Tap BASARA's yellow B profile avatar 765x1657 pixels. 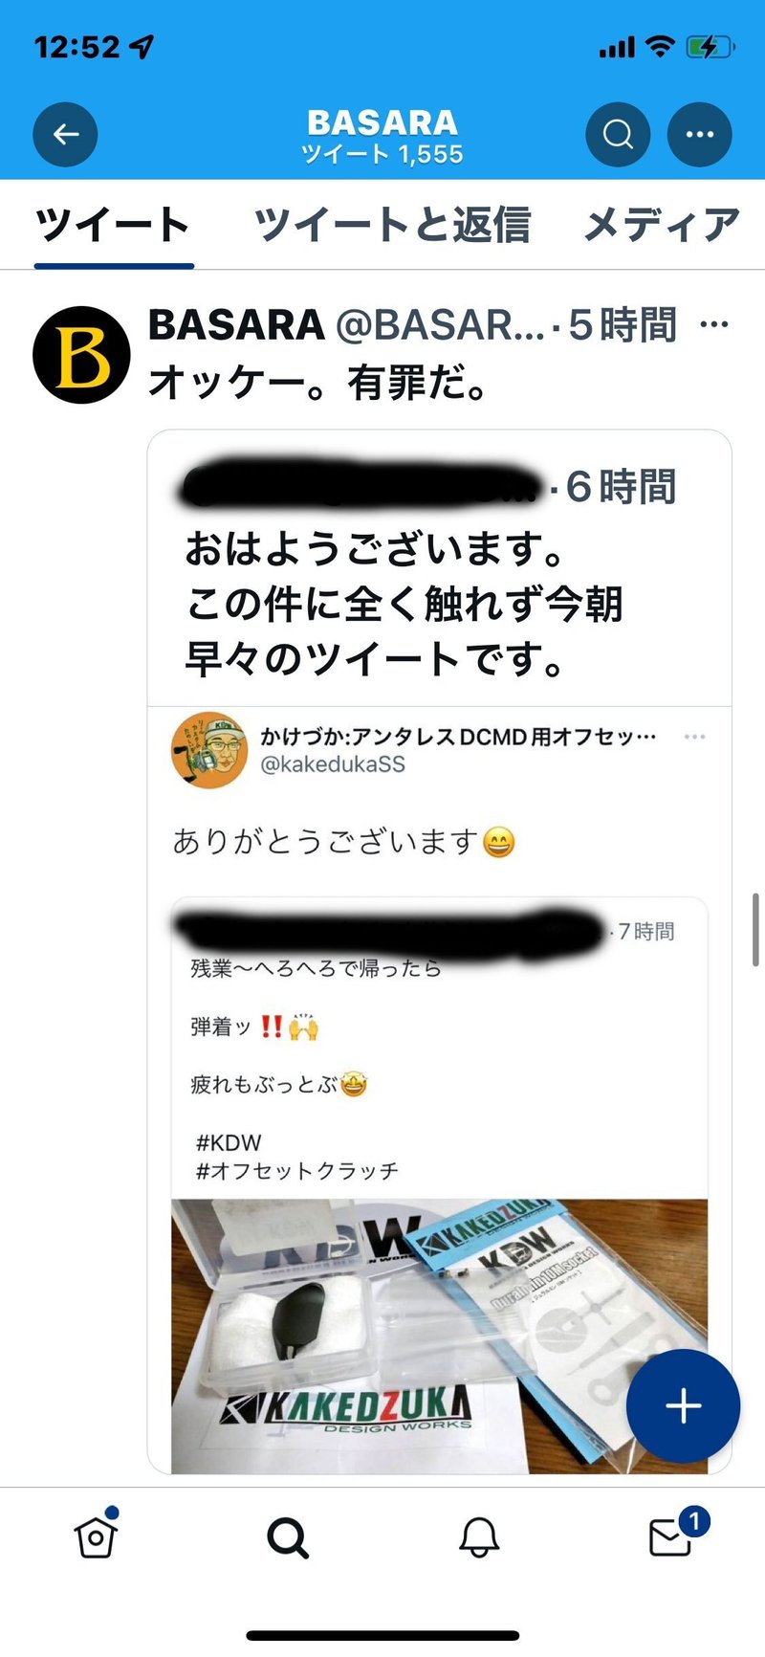coord(81,355)
